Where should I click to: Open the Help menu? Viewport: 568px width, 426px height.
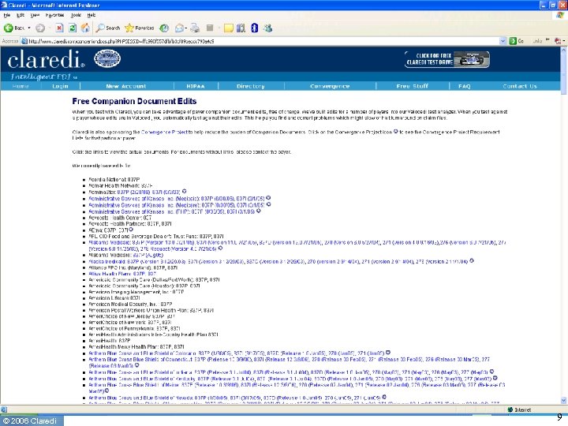(x=92, y=15)
